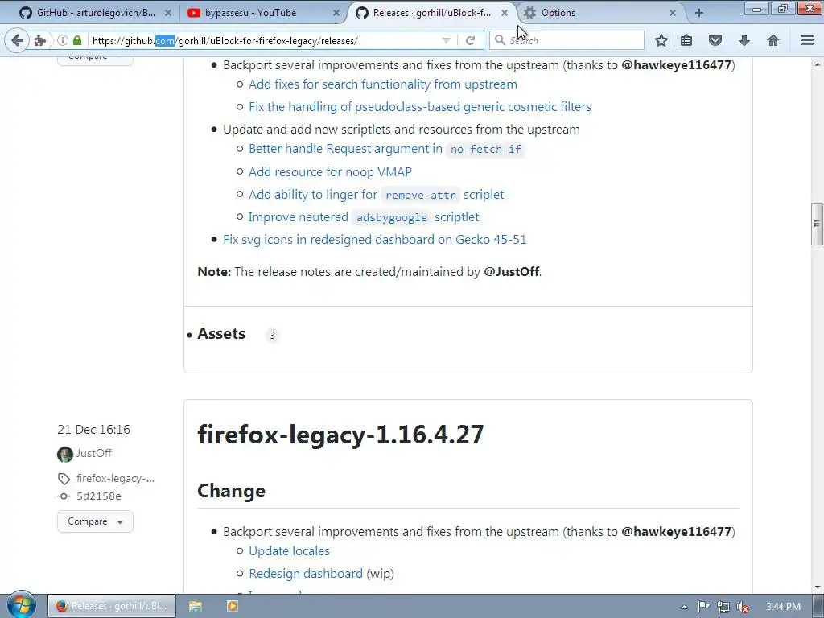The height and width of the screenshot is (618, 824).
Task: Expand the Compare dropdown for 1.16.4.27
Action: (95, 521)
